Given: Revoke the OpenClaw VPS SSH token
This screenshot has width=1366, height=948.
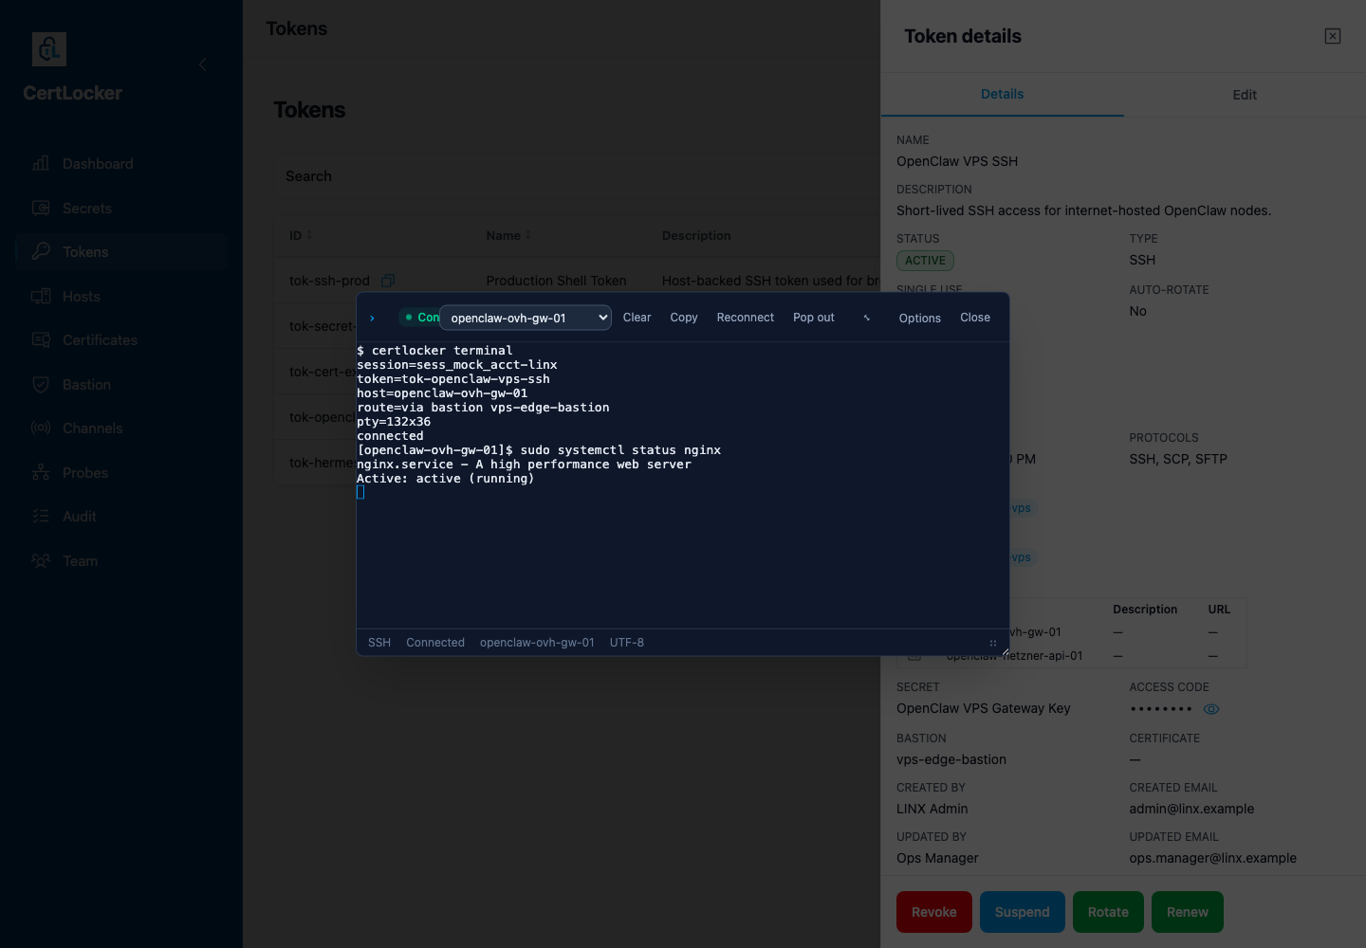Looking at the screenshot, I should tap(934, 912).
